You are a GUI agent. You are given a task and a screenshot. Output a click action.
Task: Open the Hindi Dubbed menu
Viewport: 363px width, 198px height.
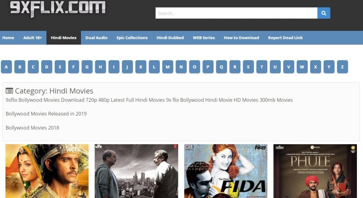[x=170, y=38]
